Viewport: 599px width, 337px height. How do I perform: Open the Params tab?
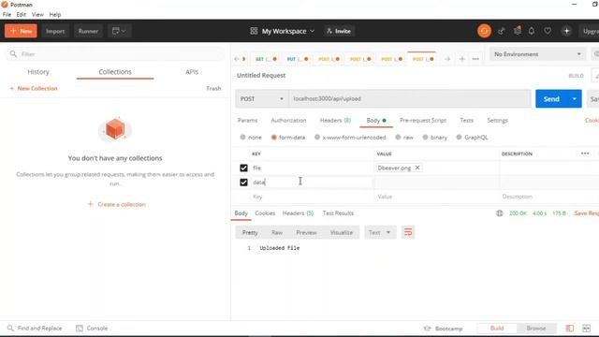[x=247, y=121]
